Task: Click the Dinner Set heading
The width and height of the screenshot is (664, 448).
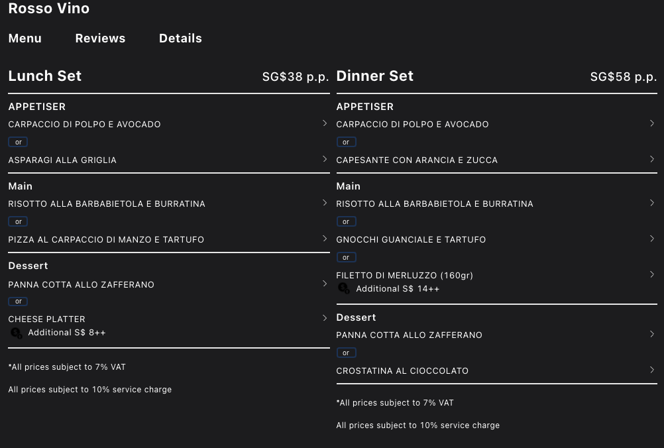Action: [374, 76]
